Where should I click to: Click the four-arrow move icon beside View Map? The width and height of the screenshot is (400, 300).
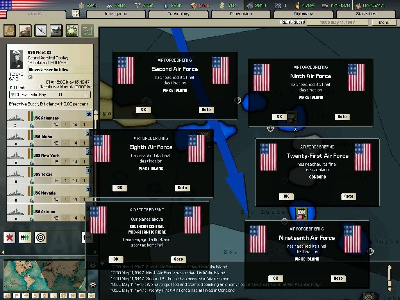click(x=76, y=13)
